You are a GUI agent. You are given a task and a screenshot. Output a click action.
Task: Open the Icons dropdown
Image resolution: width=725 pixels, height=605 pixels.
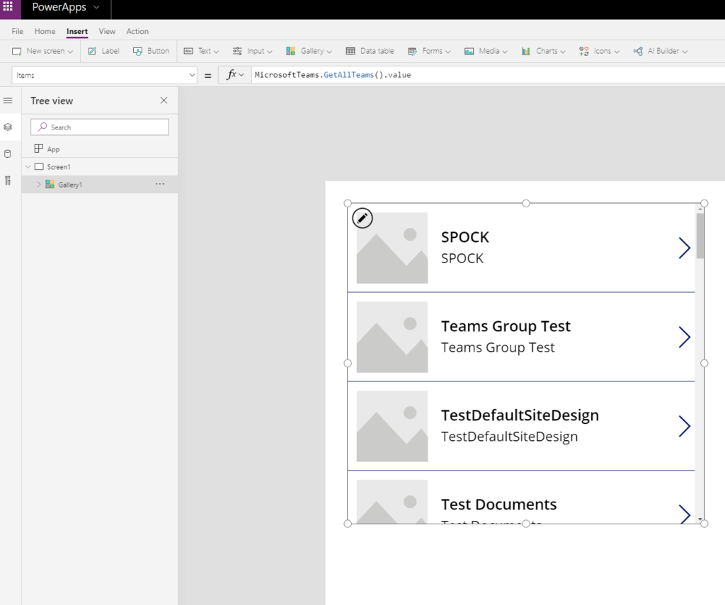pos(599,52)
